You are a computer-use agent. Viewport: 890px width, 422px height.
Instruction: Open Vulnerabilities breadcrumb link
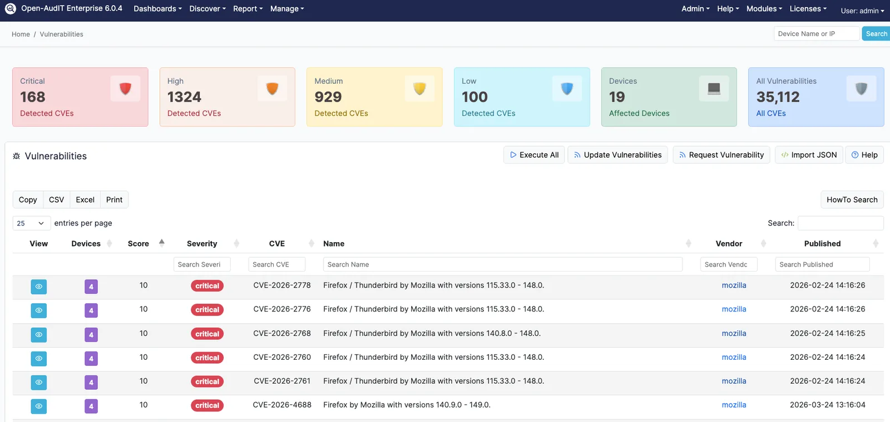[61, 34]
